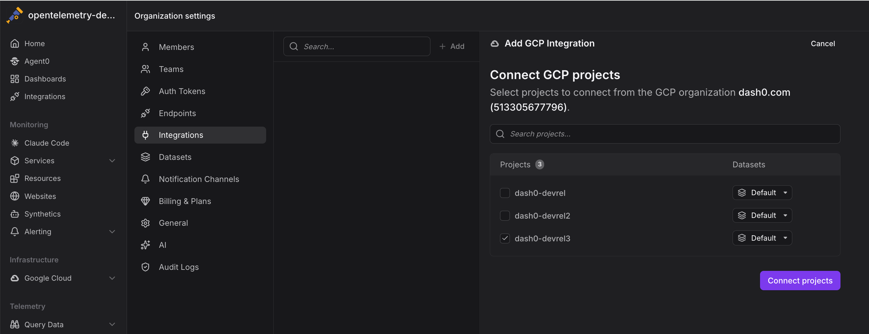Click the Dashboards grid icon
Screen dimensions: 869x334
point(15,79)
